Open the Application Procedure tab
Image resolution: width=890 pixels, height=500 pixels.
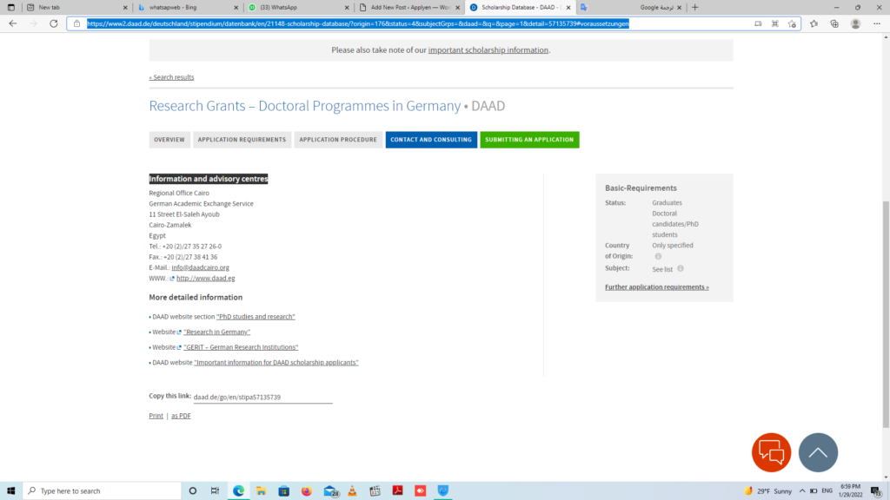pyautogui.click(x=338, y=140)
